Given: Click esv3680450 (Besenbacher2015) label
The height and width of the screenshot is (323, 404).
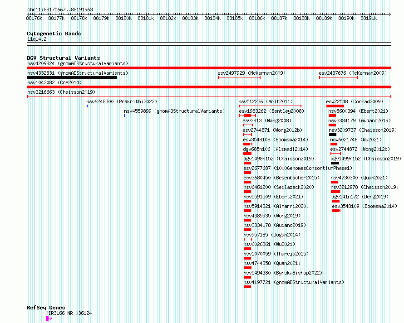Looking at the screenshot, I should [281, 178].
